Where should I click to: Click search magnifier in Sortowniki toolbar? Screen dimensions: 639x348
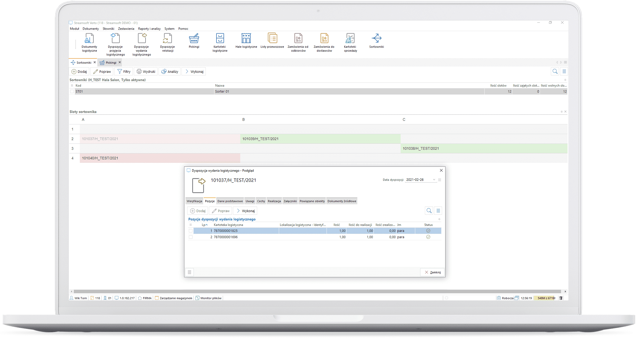point(555,72)
